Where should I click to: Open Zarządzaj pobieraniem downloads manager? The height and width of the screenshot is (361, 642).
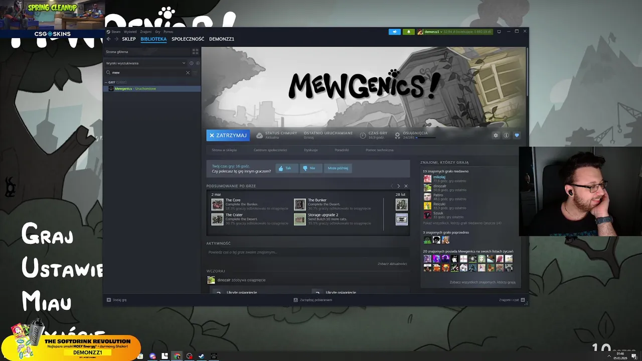coord(312,300)
